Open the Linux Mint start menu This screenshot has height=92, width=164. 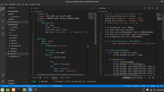click(2, 90)
